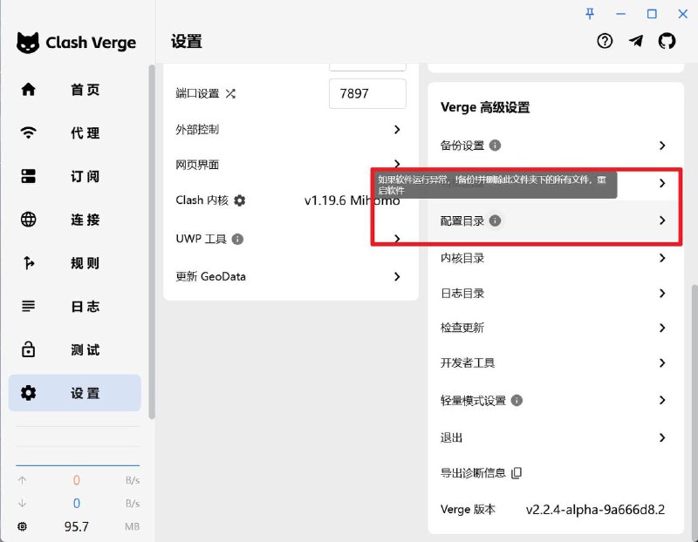The width and height of the screenshot is (698, 542).
Task: Click the help question mark icon
Action: tap(605, 41)
